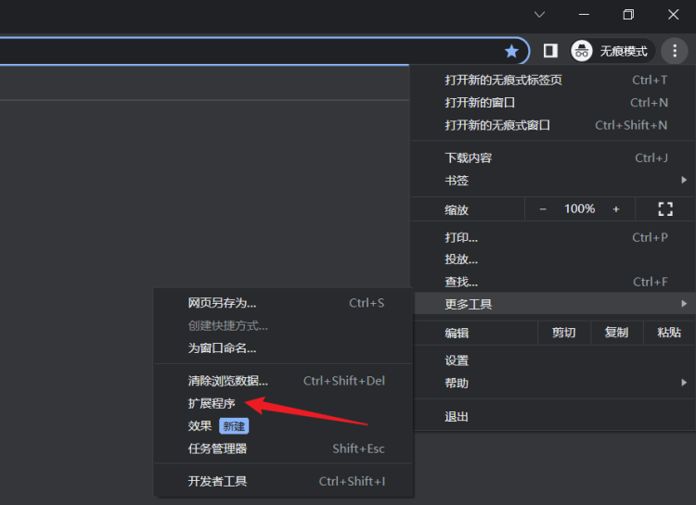The image size is (696, 505).
Task: Click the 粘贴 button
Action: [x=669, y=333]
